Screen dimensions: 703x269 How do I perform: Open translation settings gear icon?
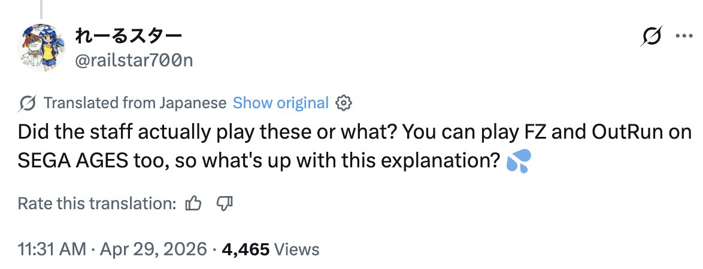pos(344,103)
